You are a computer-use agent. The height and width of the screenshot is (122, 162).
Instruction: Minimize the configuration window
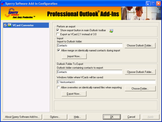pyautogui.click(x=148, y=4)
